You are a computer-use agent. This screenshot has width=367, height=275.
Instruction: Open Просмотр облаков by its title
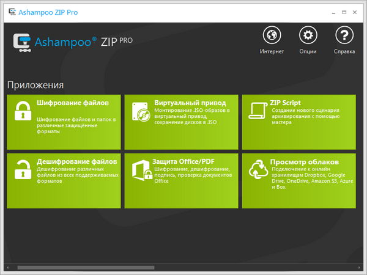point(304,161)
